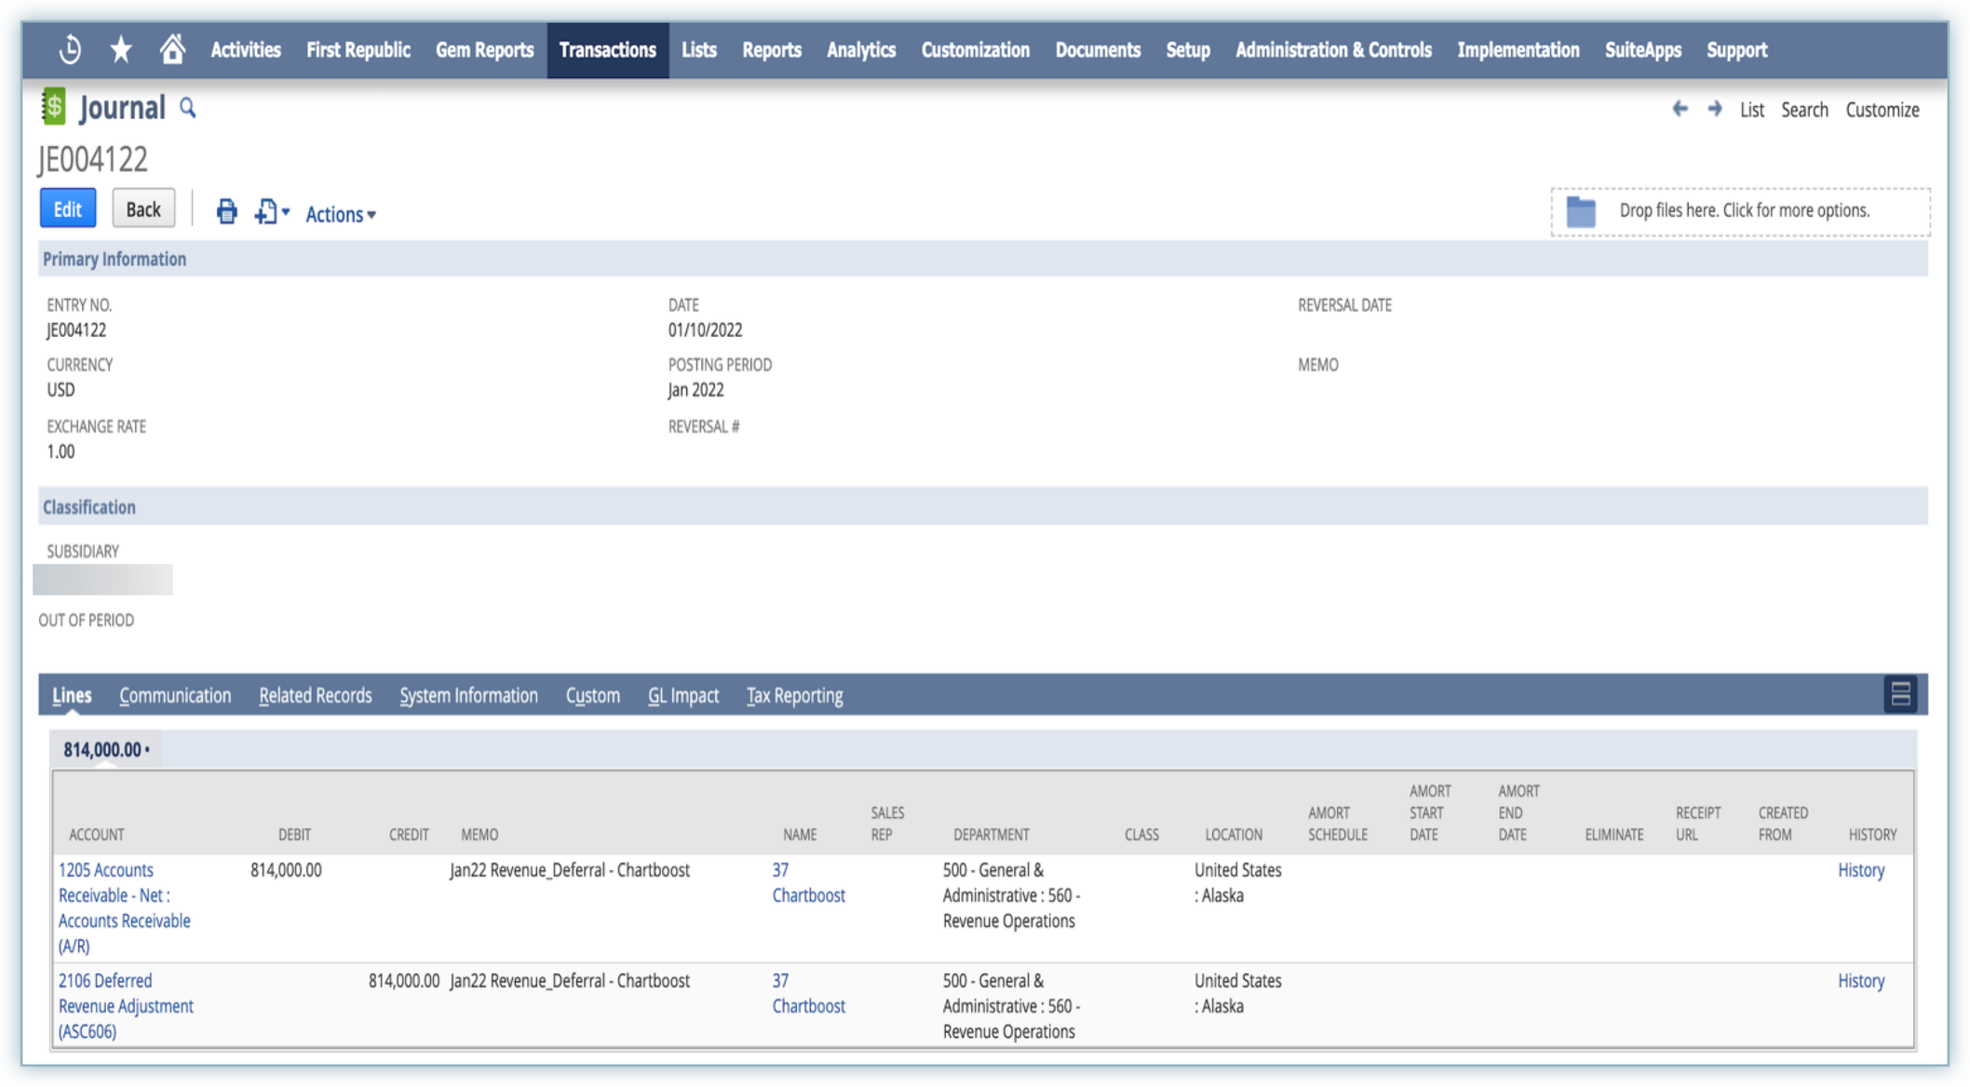Open the recent records clock icon
Screen dimensions: 1970x1087
(x=70, y=50)
